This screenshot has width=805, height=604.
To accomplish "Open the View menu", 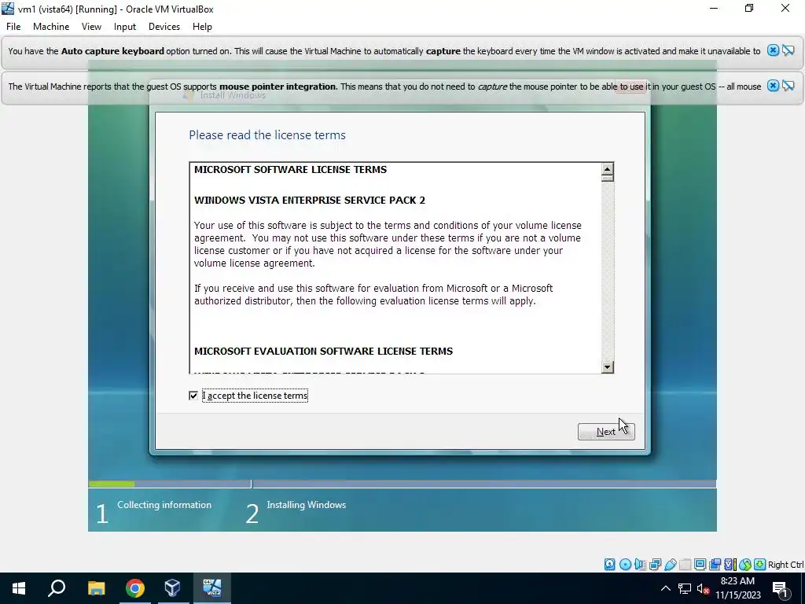I will coord(91,27).
